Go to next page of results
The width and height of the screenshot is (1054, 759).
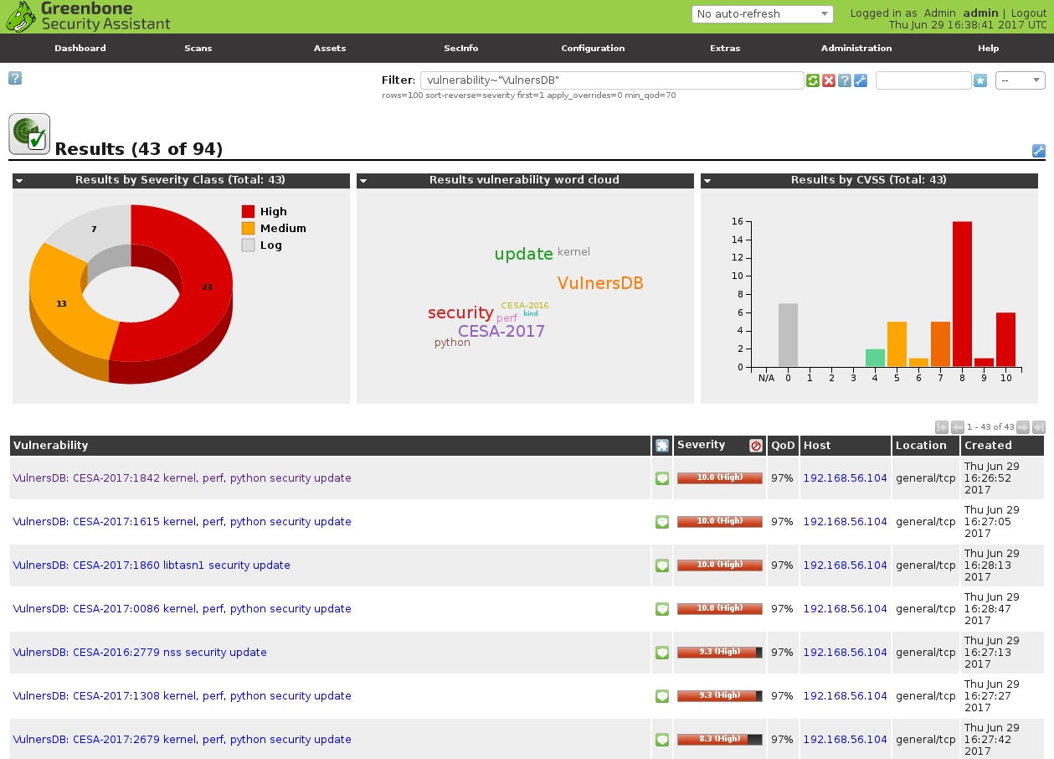[x=1023, y=427]
